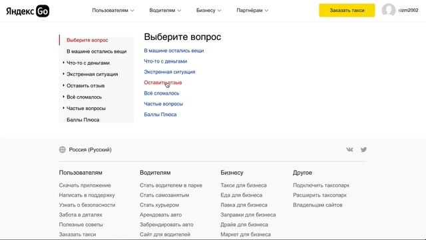
Task: Open footer link Стать курьером
Action: [159, 205]
